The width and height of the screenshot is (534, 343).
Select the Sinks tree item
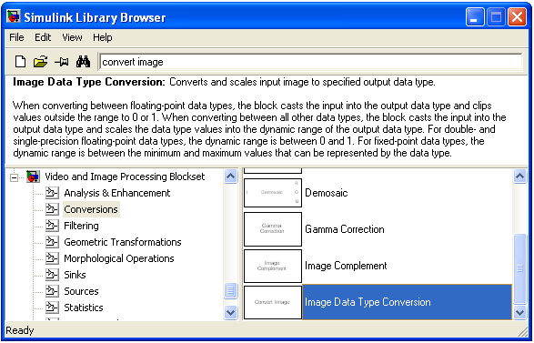click(x=75, y=275)
